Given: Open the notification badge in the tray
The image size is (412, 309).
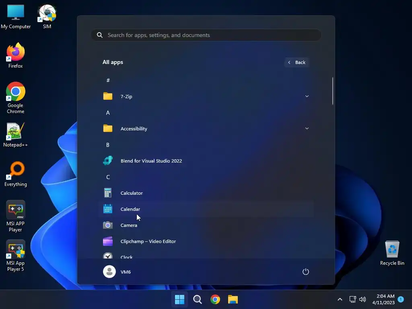Looking at the screenshot, I should click(401, 299).
